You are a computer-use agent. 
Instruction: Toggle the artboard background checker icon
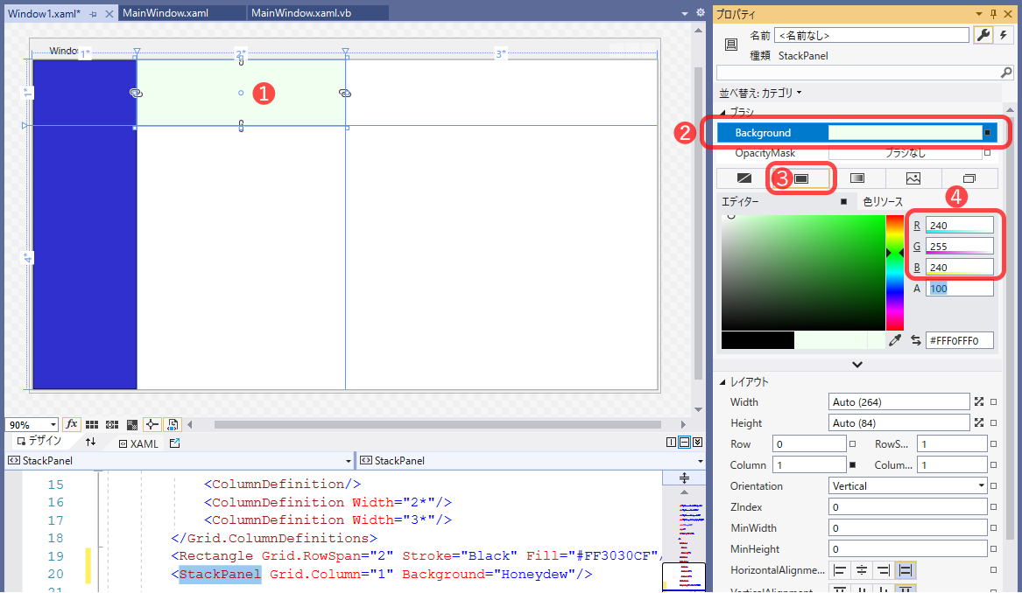pos(131,424)
